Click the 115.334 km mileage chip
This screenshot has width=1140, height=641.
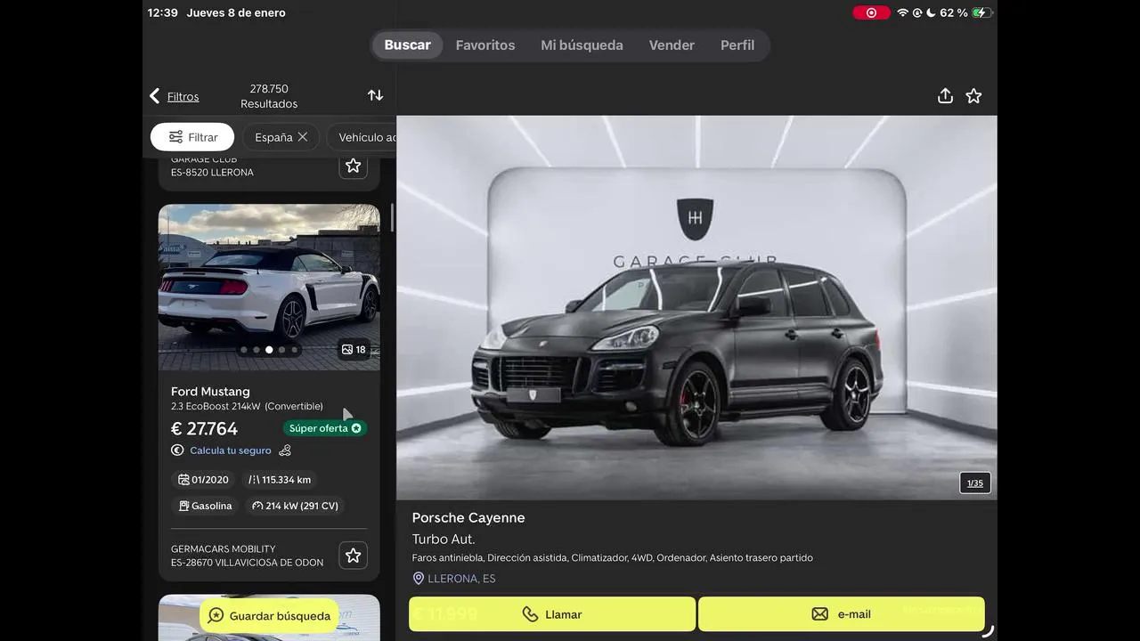pyautogui.click(x=280, y=480)
